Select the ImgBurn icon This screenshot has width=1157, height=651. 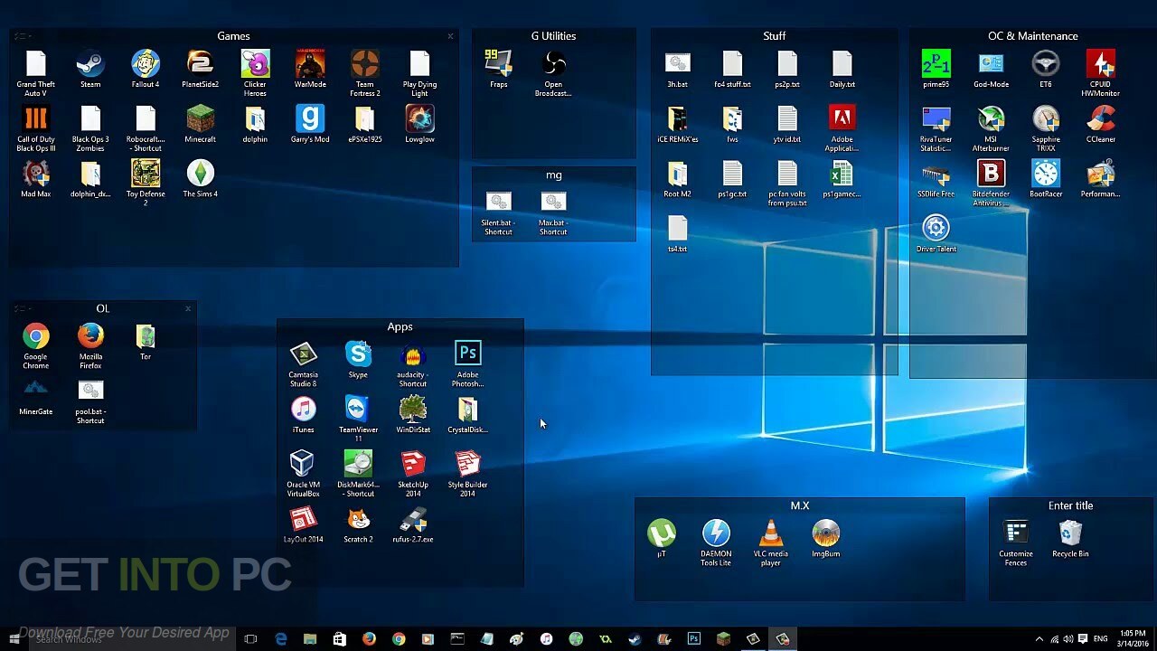pyautogui.click(x=825, y=539)
